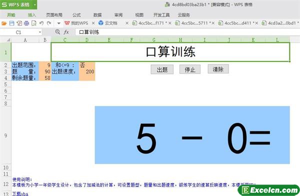Click the Name Box showing C1
This screenshot has width=300, height=196.
click(19, 32)
